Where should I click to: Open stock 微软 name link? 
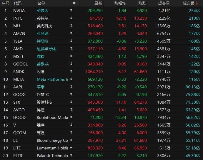coord(41,56)
